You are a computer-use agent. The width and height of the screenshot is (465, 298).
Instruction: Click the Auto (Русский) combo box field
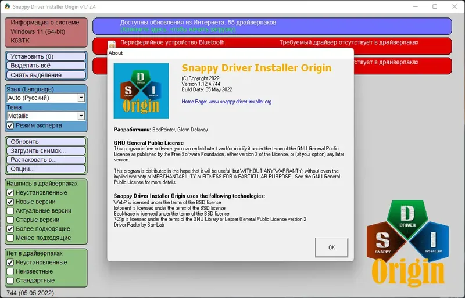click(46, 98)
